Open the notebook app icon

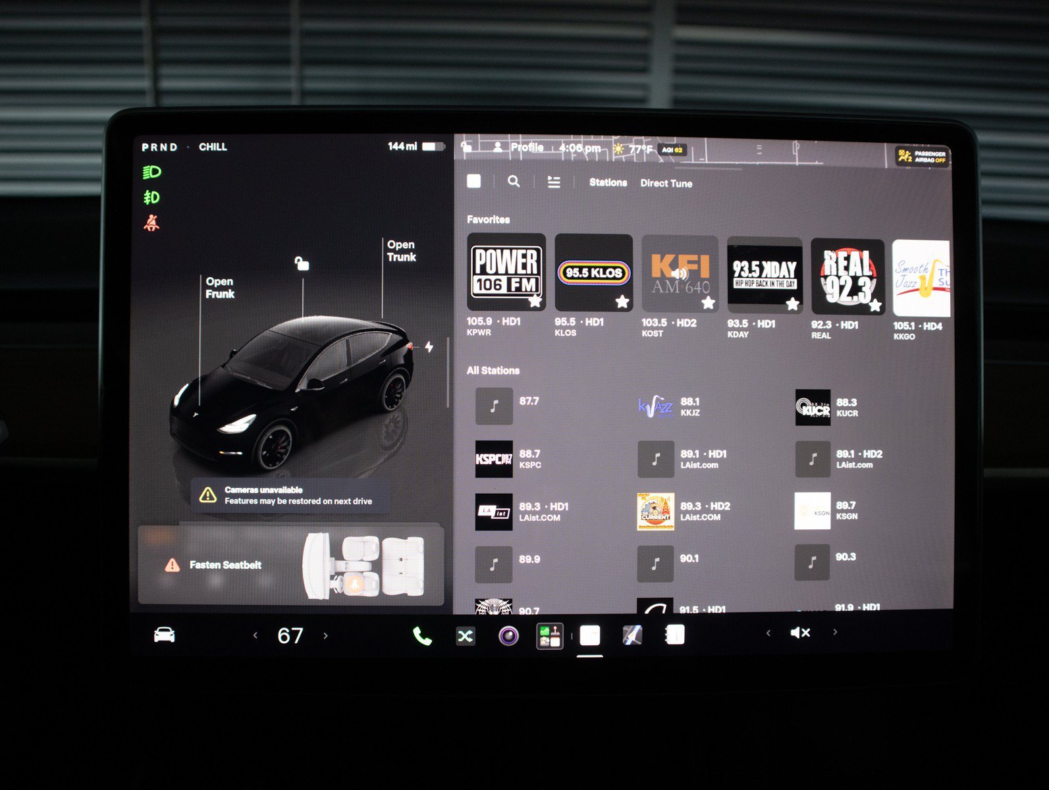tap(675, 635)
